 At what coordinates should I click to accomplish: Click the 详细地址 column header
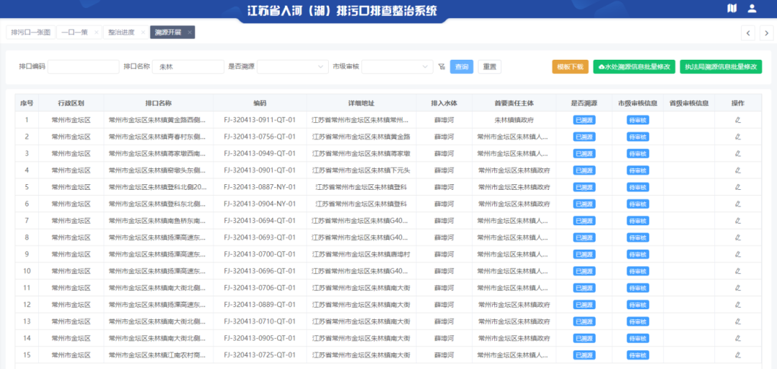point(361,103)
